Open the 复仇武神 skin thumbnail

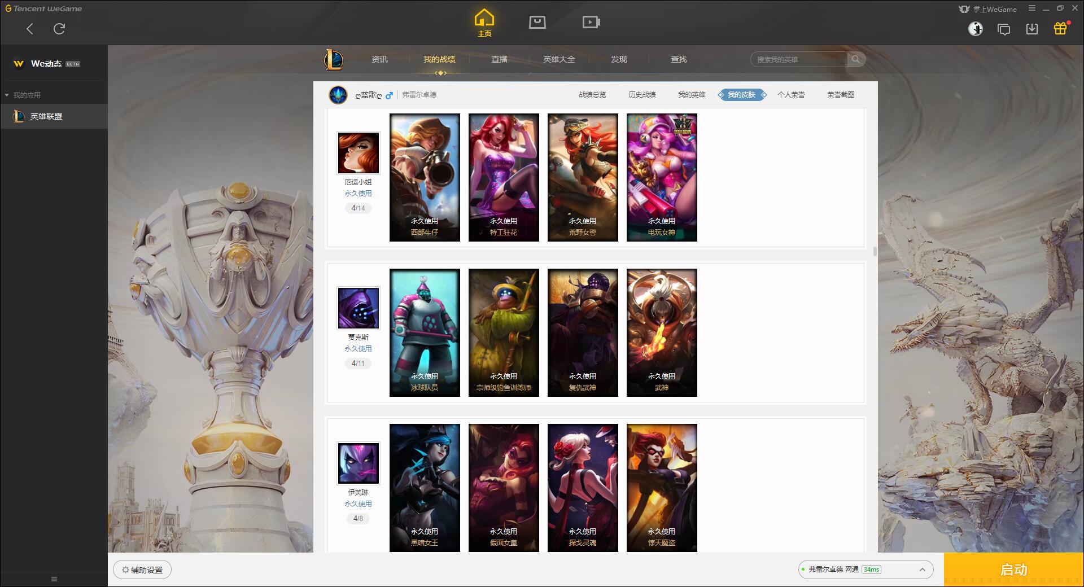pos(583,332)
